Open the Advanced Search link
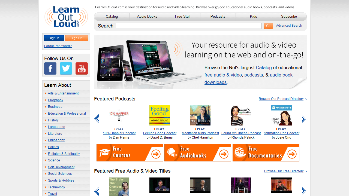This screenshot has height=196, width=349. pyautogui.click(x=289, y=26)
